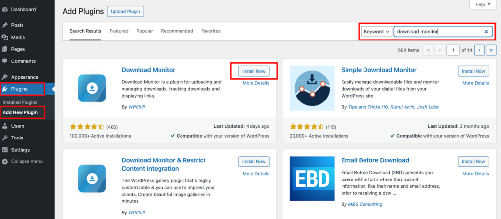
Task: Click the Dashboard gauge icon in sidebar
Action: click(x=5, y=10)
